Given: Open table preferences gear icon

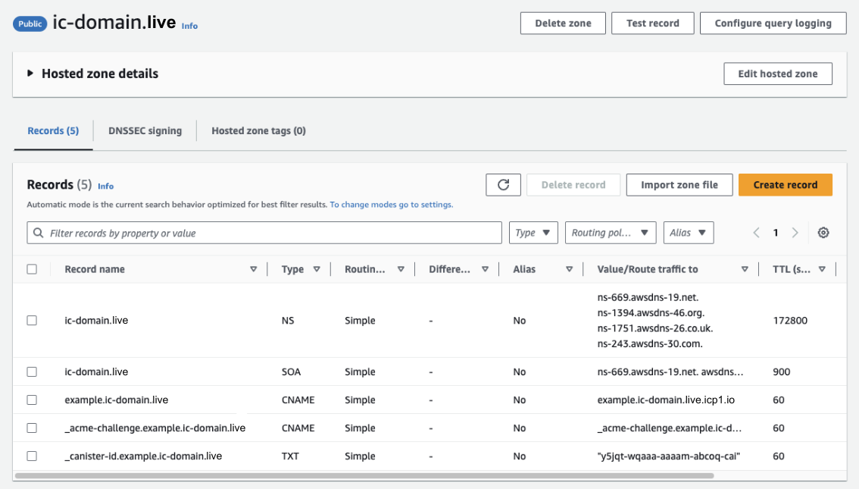Looking at the screenshot, I should coord(823,233).
